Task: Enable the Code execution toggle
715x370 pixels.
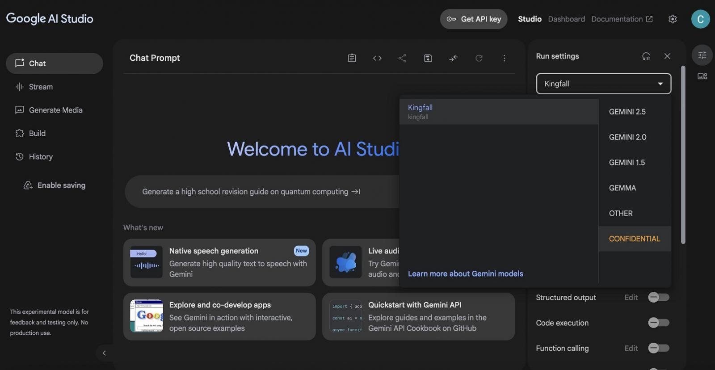Action: click(658, 323)
